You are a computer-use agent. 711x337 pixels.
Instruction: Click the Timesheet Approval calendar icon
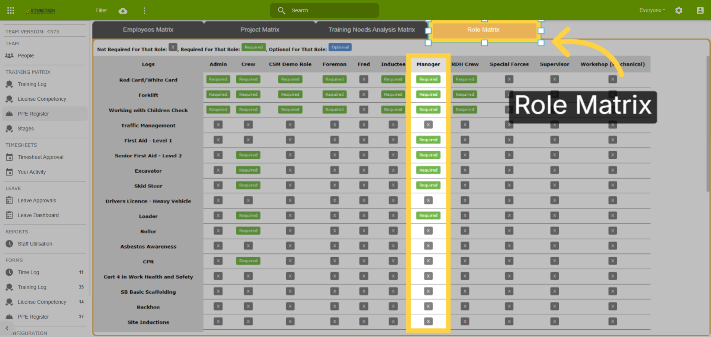(x=9, y=157)
